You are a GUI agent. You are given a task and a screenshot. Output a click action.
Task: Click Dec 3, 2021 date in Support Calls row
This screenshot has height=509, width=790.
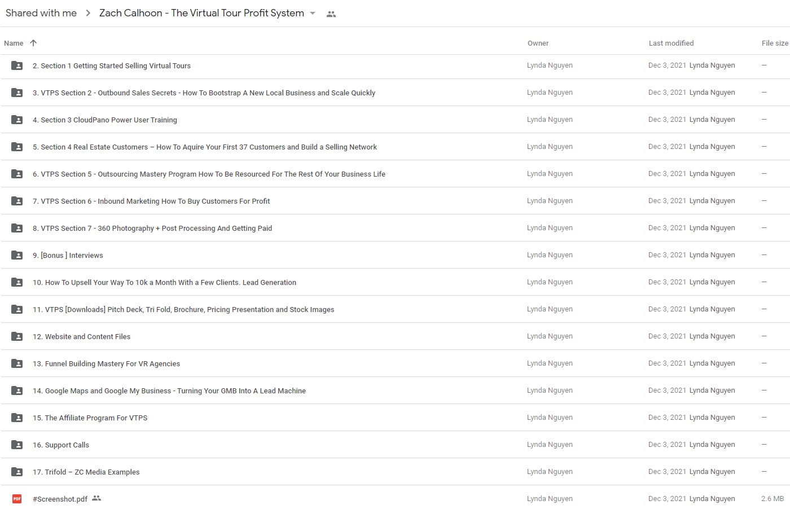pos(667,444)
